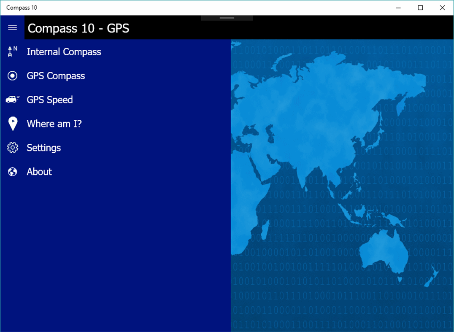Click the globe icon beside About
454x332 pixels.
pos(12,172)
